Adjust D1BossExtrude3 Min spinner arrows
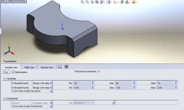The image size is (184, 110). (93, 87)
